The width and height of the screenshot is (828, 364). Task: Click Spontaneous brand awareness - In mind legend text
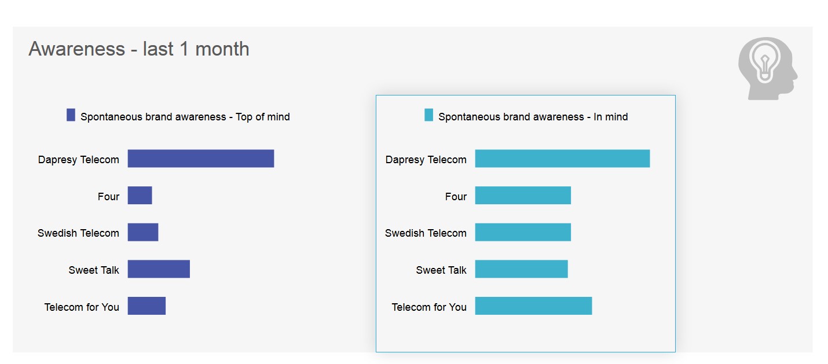[533, 117]
